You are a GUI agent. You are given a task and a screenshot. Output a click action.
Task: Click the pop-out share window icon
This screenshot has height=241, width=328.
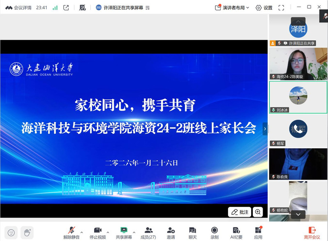(x=66, y=7)
